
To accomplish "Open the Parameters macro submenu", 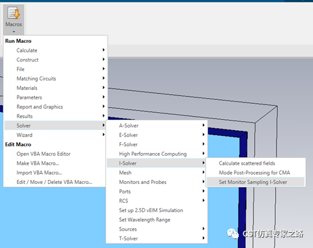I will (x=55, y=97).
